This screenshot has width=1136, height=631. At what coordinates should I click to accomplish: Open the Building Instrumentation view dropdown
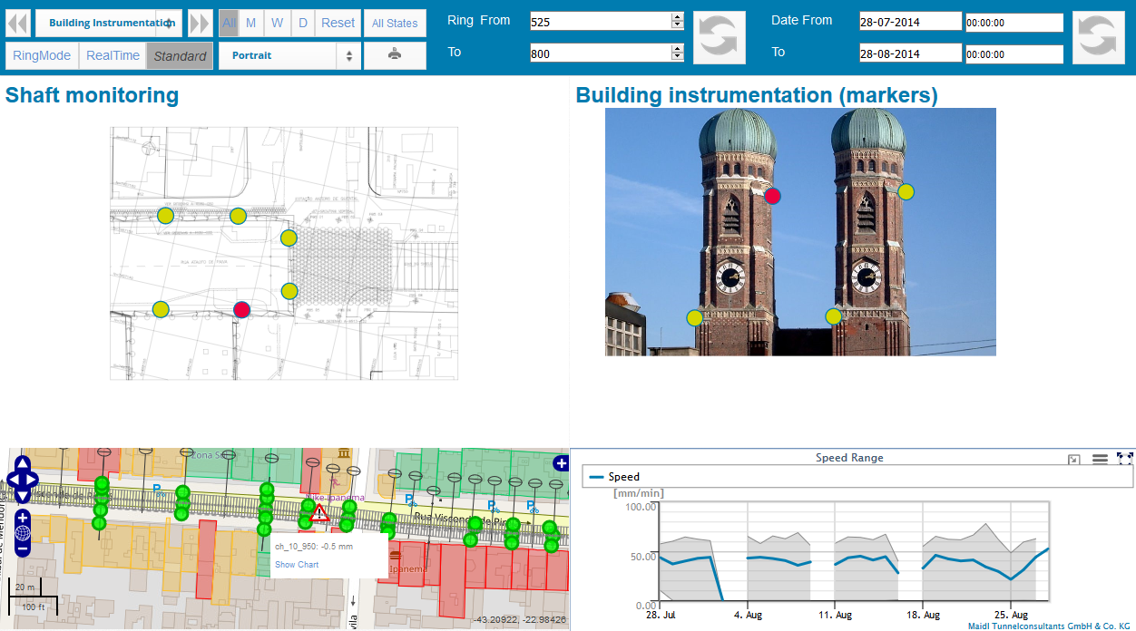pos(109,23)
